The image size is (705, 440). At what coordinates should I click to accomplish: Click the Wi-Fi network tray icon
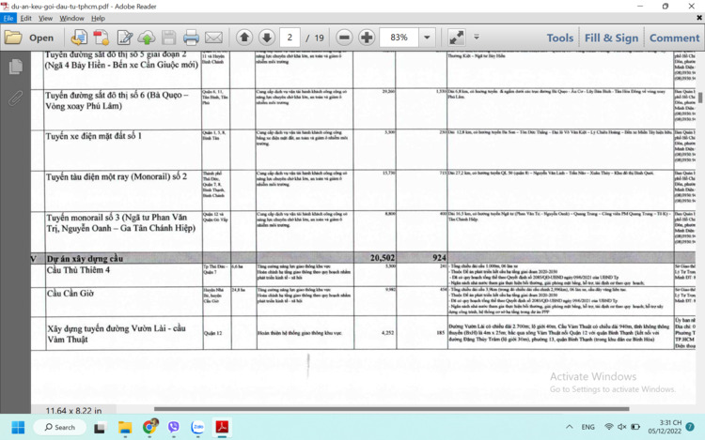609,427
